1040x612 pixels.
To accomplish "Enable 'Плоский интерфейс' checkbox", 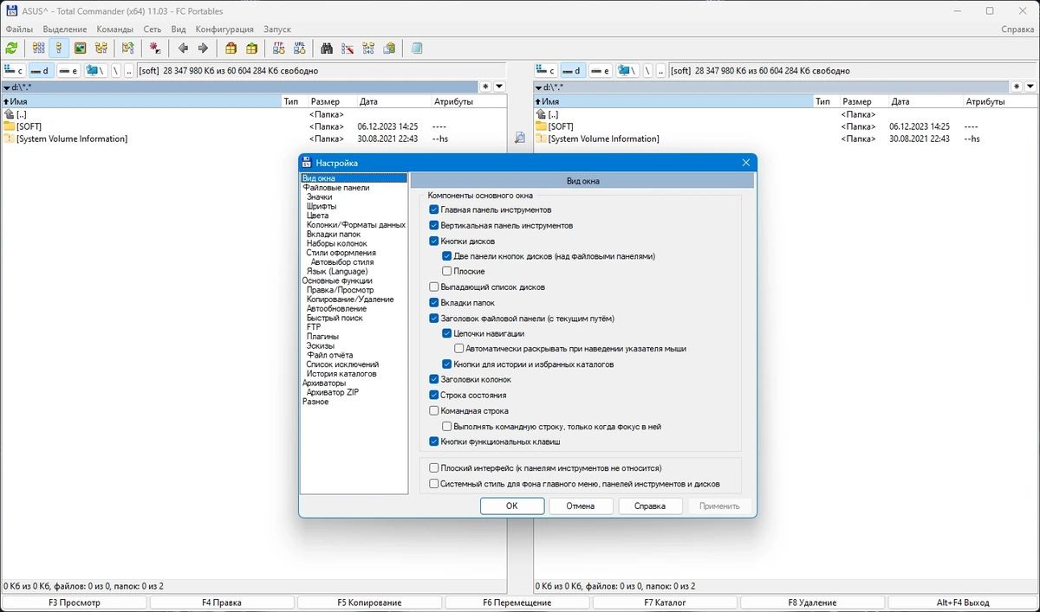I will tap(434, 467).
